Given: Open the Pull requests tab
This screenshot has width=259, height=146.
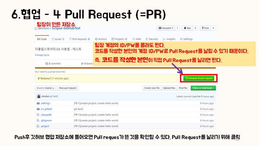Looking at the screenshot, I should click(x=80, y=39).
